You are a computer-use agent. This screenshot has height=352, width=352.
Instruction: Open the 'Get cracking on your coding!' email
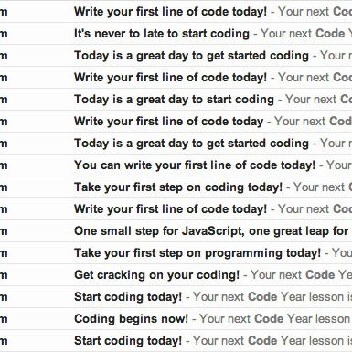coord(156,275)
